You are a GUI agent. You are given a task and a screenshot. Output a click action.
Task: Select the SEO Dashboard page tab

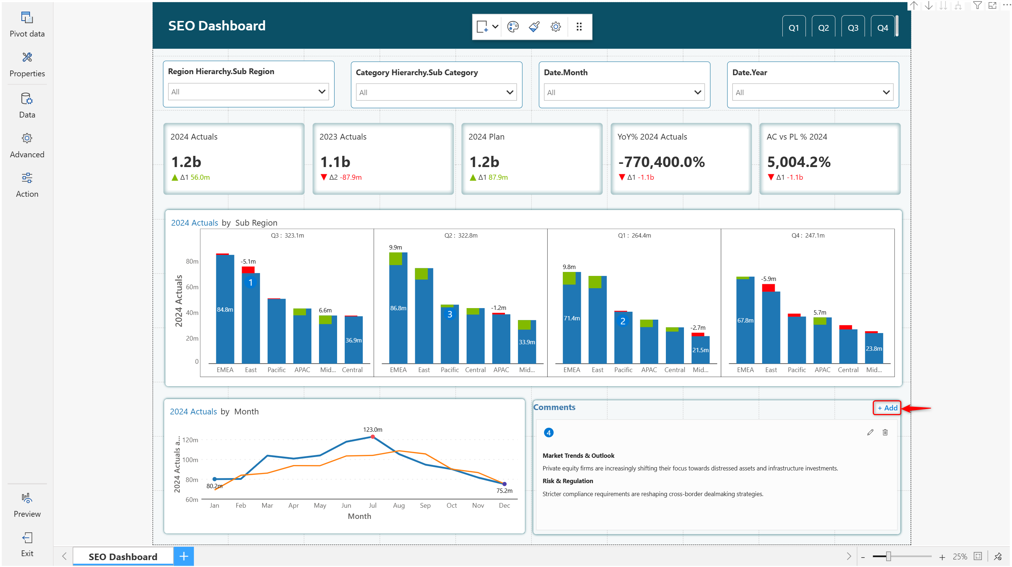(x=123, y=557)
